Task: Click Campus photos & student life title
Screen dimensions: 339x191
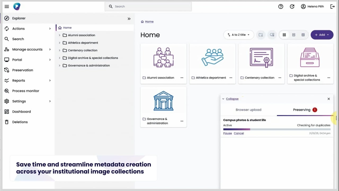Action: click(x=244, y=120)
